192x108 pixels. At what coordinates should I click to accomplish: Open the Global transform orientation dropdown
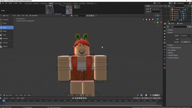[x=72, y=95]
